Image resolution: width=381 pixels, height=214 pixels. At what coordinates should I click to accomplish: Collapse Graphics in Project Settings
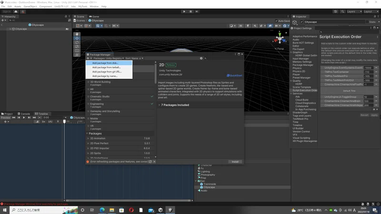click(x=291, y=52)
